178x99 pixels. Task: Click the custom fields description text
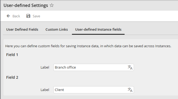click(x=88, y=46)
